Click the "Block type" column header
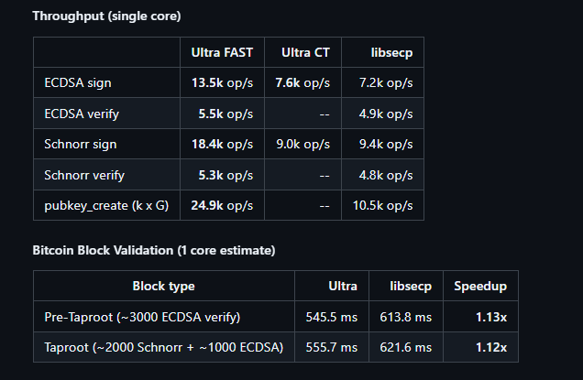Image resolution: width=583 pixels, height=380 pixels. [163, 286]
